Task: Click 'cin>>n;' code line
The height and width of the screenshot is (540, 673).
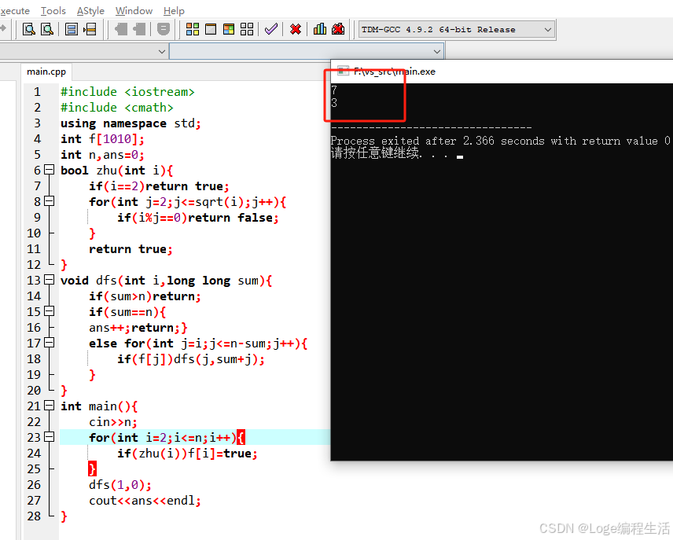Action: tap(113, 422)
